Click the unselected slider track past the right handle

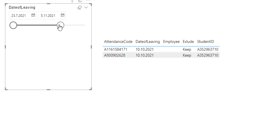[x=75, y=25]
